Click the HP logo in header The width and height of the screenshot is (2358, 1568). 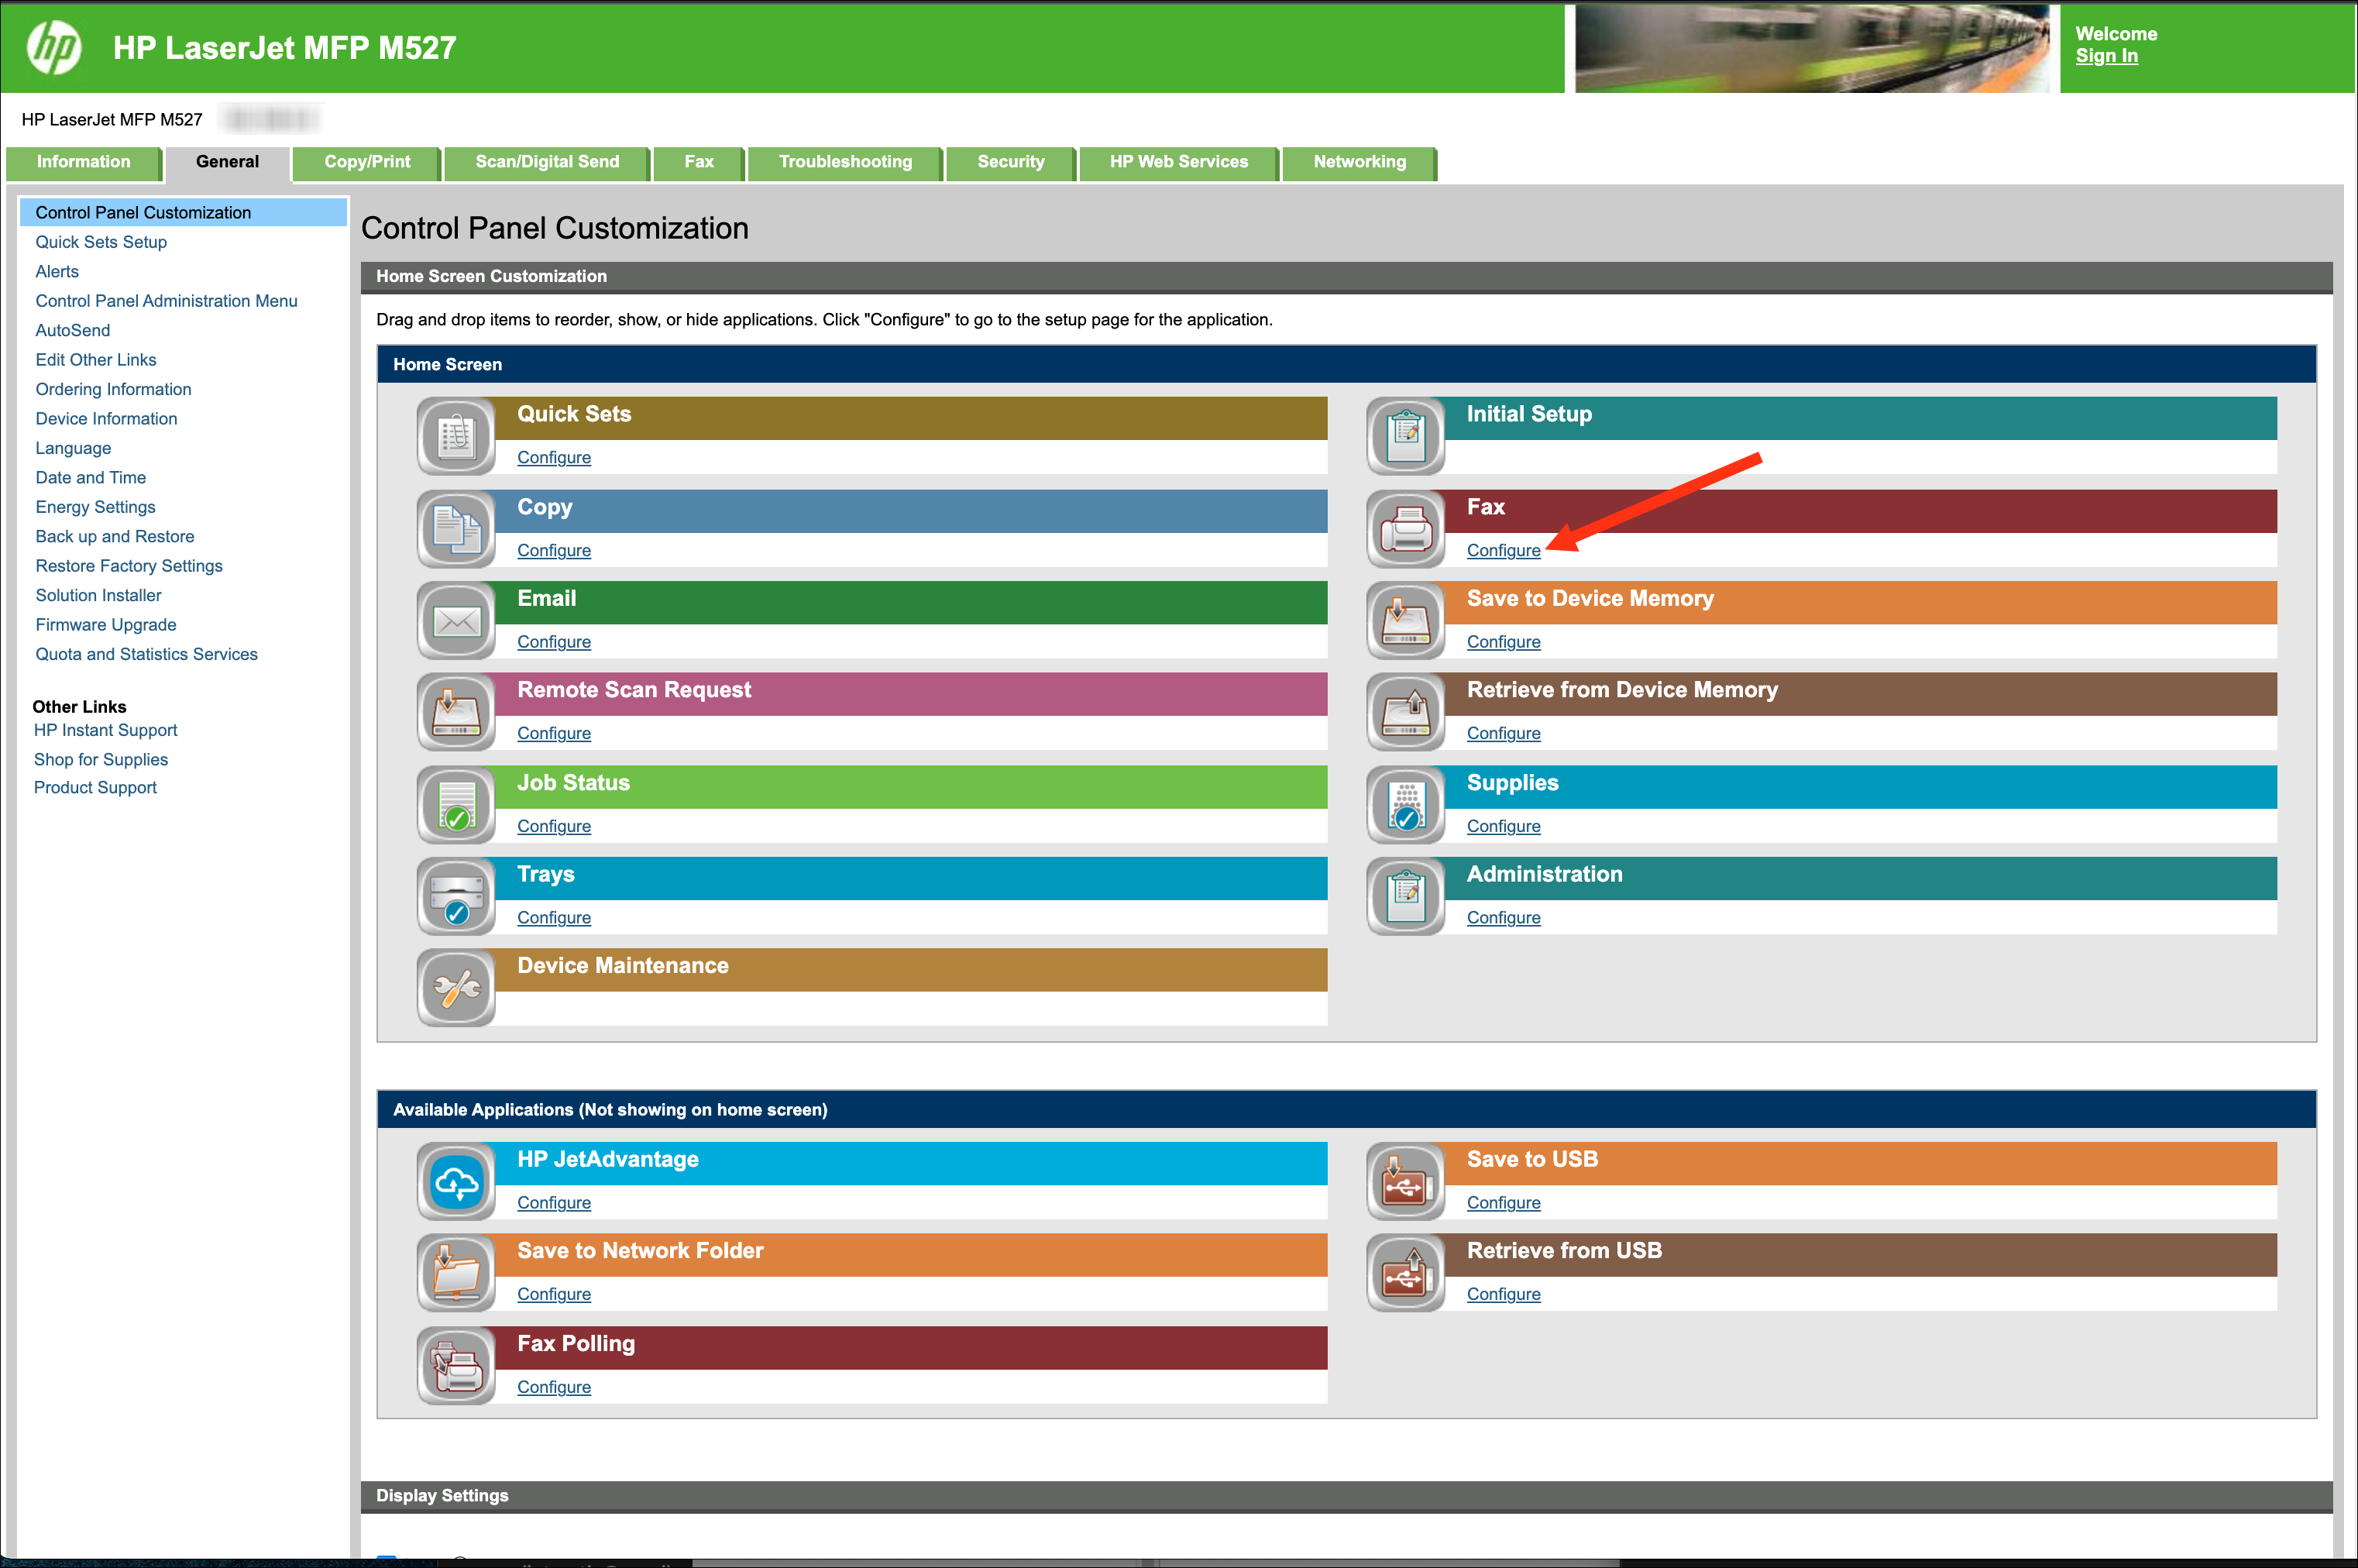point(54,47)
